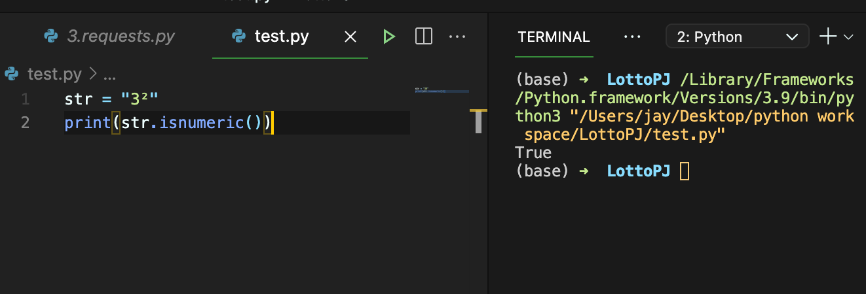Open editor more actions ellipsis

pyautogui.click(x=457, y=37)
